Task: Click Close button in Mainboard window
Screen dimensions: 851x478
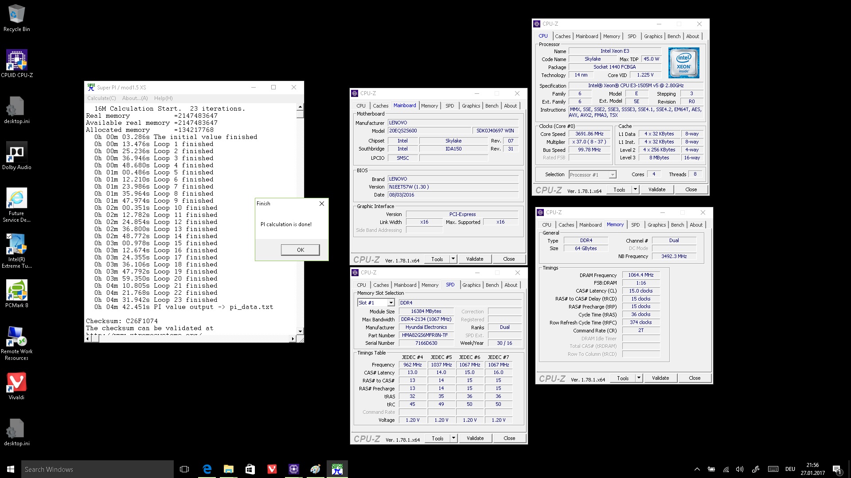Action: click(x=508, y=259)
